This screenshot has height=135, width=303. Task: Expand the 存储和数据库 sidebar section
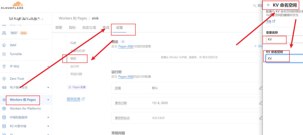coord(48,117)
